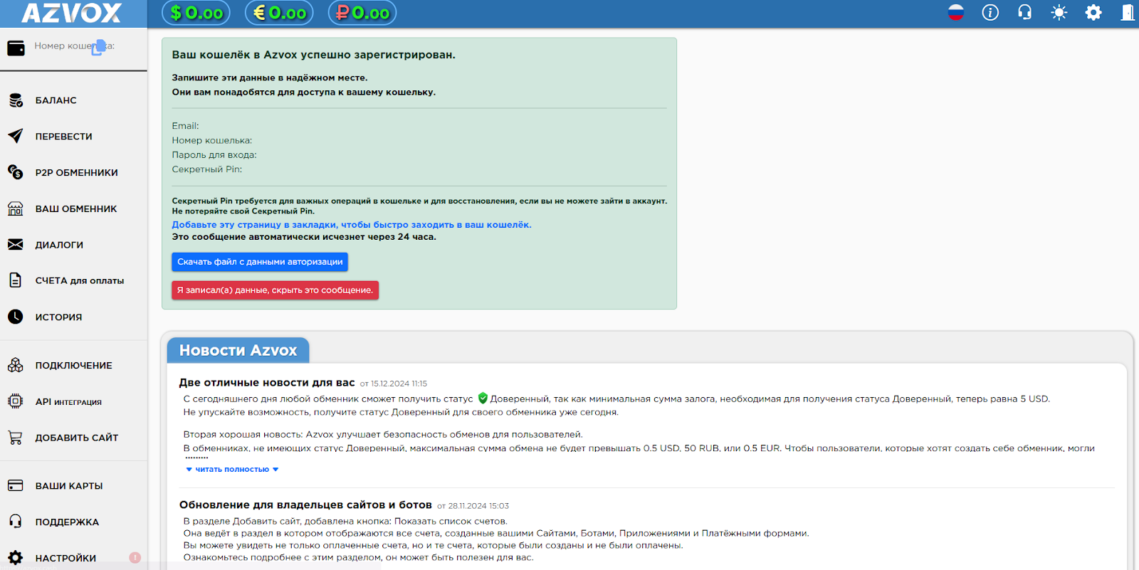This screenshot has width=1139, height=570.
Task: Click the 'Email:' field label
Action: click(x=185, y=126)
